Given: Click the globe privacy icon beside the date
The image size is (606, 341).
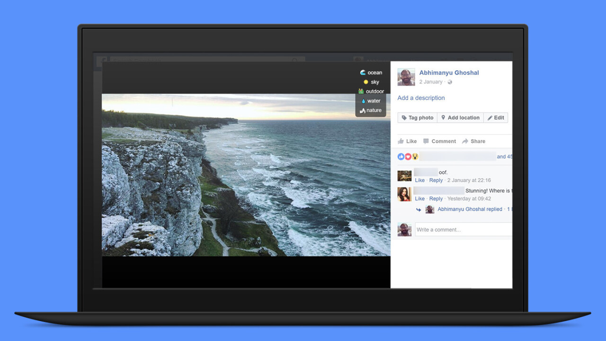Looking at the screenshot, I should [450, 82].
